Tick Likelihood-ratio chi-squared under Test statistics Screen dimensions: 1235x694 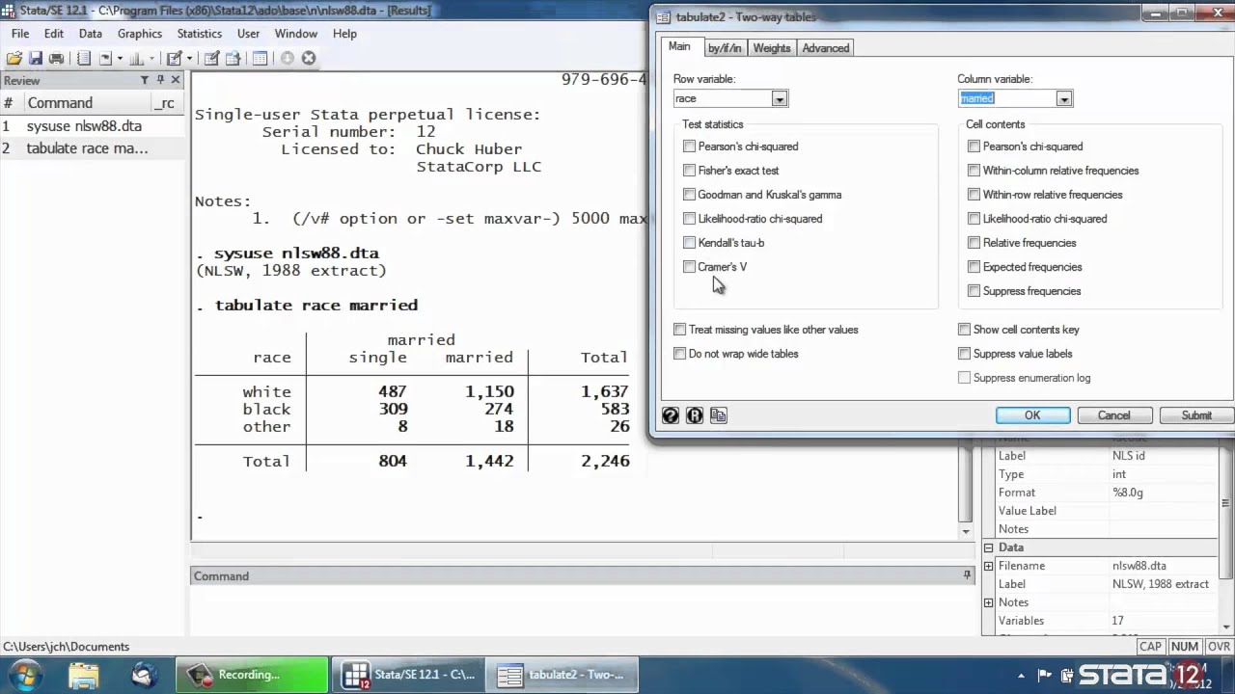pos(689,219)
